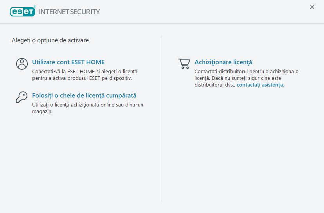The height and width of the screenshot is (213, 324).
Task: Select "Folosiți o cheie de licență cumpărată"
Action: pos(84,96)
